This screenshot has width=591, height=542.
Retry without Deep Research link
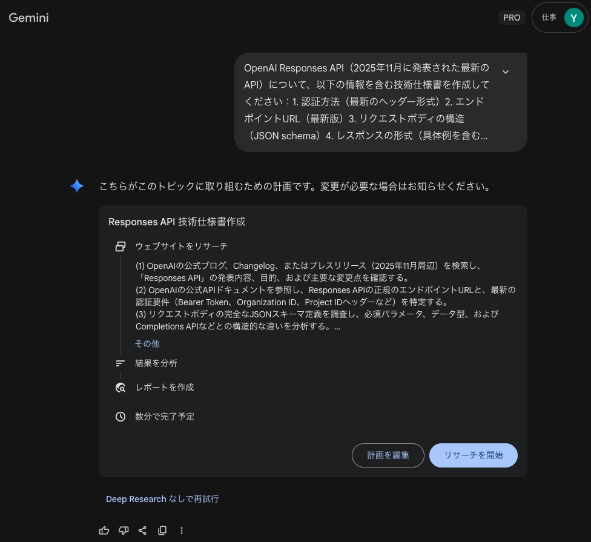tap(162, 499)
